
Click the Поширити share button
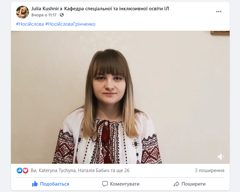click(189, 184)
